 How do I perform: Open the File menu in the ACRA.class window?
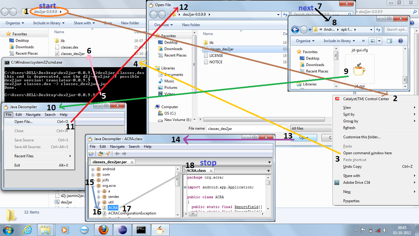(x=93, y=147)
